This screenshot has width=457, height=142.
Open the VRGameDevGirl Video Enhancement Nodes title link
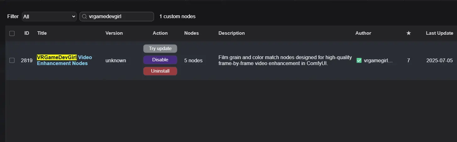[64, 60]
